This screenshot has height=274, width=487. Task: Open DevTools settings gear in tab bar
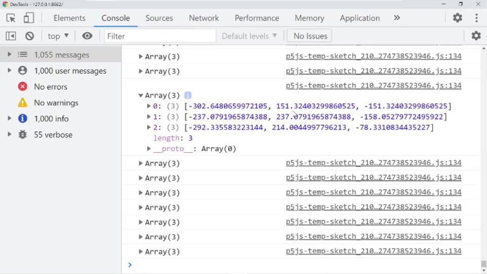458,18
